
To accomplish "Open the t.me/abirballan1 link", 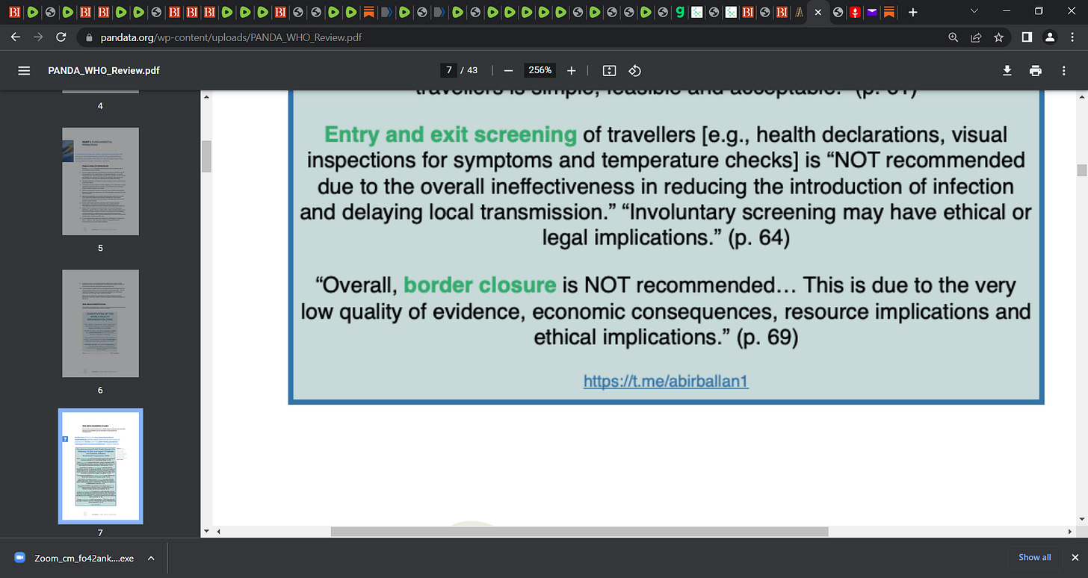I will (666, 381).
